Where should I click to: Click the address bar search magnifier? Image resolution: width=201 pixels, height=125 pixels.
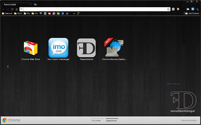[x=21, y=9]
